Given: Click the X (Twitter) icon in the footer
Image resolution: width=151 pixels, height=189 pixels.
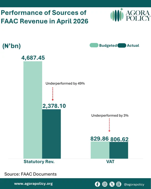Looking at the screenshot, I should pos(112,184).
